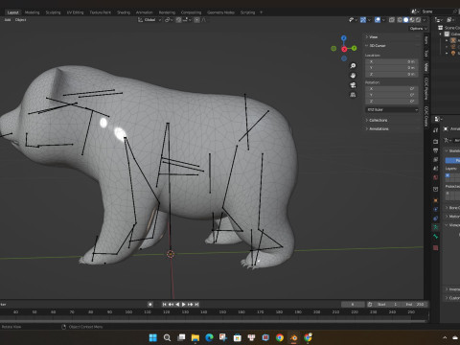Switch to the Animation workspace tab
The height and width of the screenshot is (345, 460).
click(145, 12)
